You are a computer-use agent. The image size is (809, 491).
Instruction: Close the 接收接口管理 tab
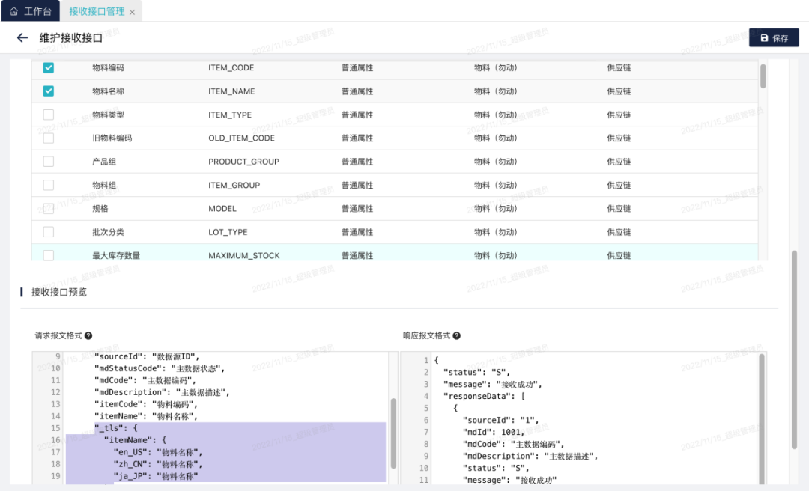click(133, 12)
